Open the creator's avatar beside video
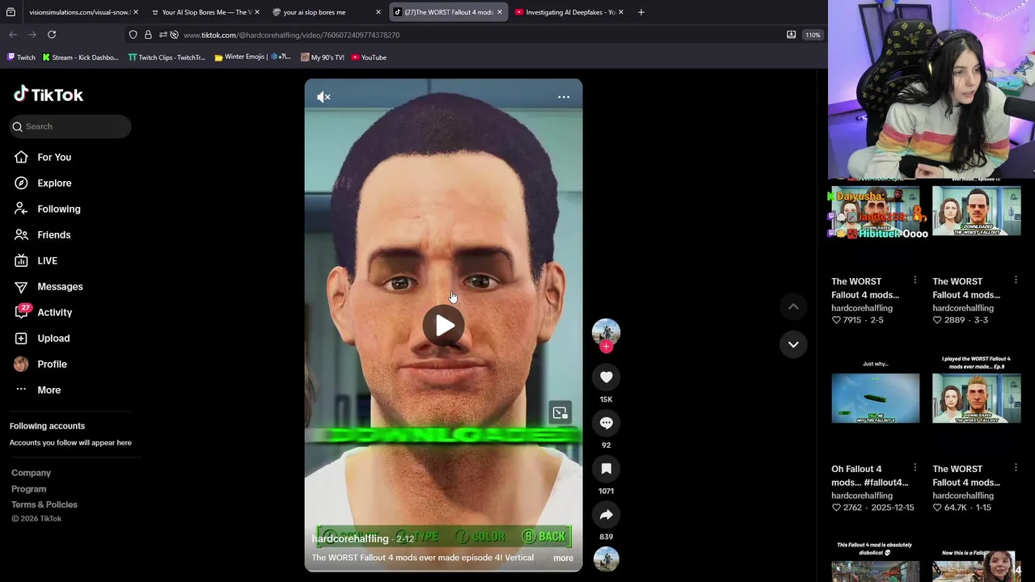This screenshot has height=582, width=1035. [606, 332]
